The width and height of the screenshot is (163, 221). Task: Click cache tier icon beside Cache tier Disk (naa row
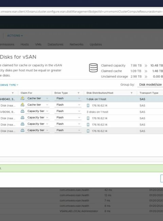click(22, 105)
